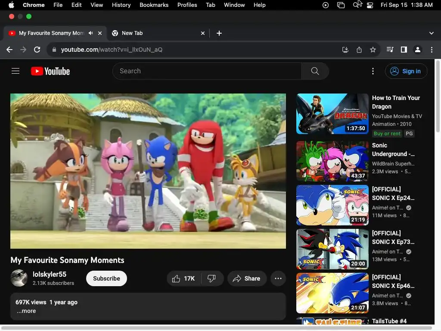
Task: Open the Bookmarks menu
Action: 154,5
